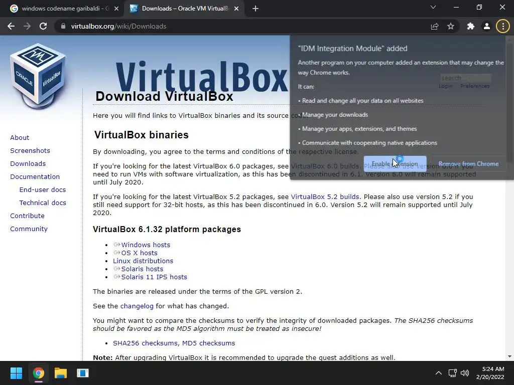Screen dimensions: 514x385
Task: Open a new tab with plus button
Action: (255, 9)
